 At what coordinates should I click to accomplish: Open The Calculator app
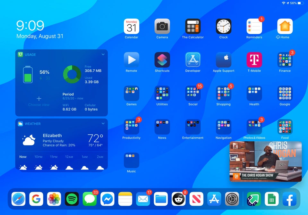(x=193, y=26)
